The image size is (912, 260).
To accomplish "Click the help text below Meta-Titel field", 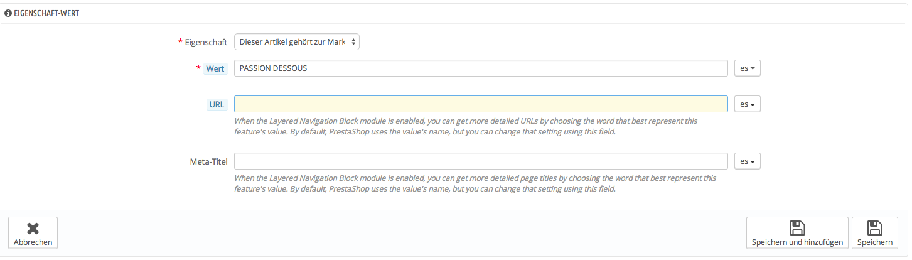I will 475,183.
